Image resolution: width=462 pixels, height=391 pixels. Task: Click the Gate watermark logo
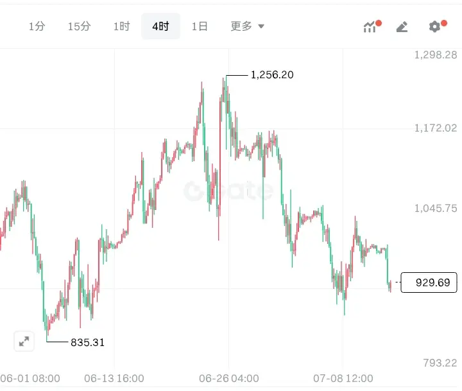click(x=228, y=191)
